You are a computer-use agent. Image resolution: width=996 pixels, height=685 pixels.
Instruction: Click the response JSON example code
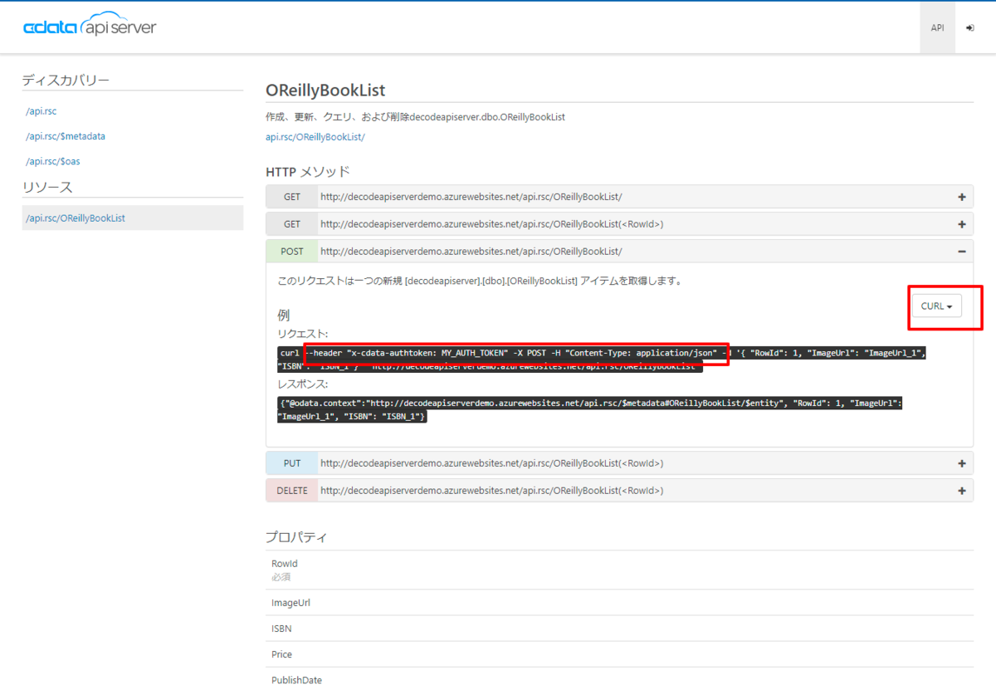(x=590, y=409)
